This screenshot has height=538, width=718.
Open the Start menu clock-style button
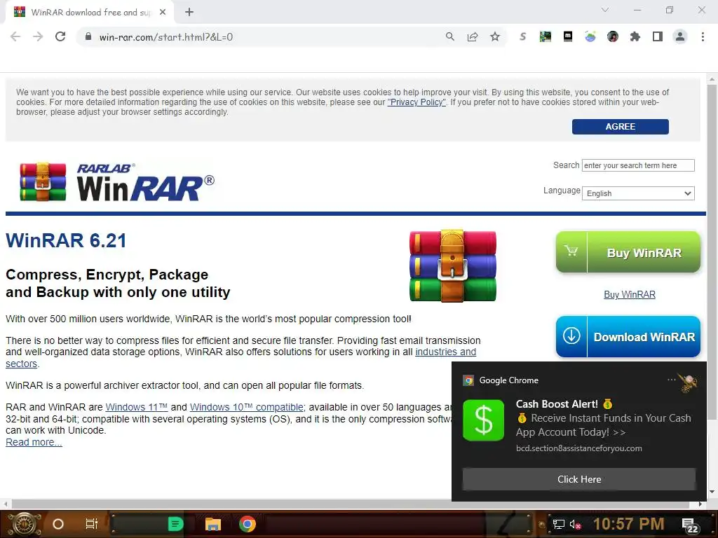pos(25,524)
